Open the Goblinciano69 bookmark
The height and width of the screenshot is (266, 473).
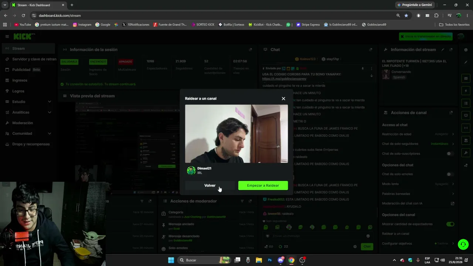[374, 25]
